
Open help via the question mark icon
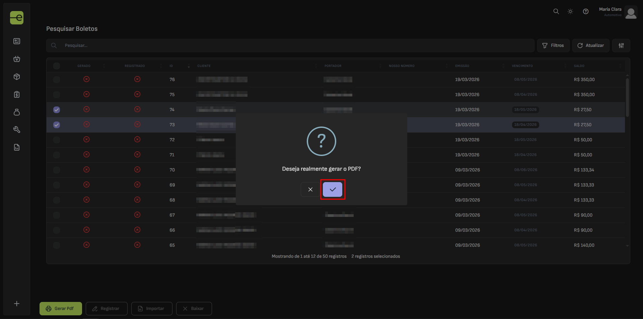pos(585,11)
